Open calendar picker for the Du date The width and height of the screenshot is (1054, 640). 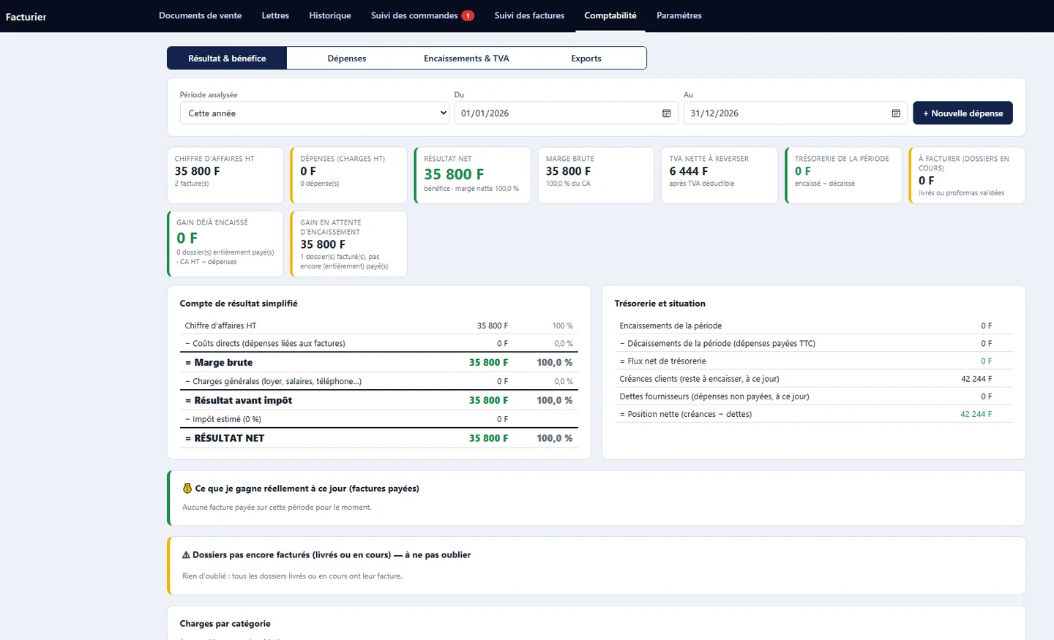[666, 113]
